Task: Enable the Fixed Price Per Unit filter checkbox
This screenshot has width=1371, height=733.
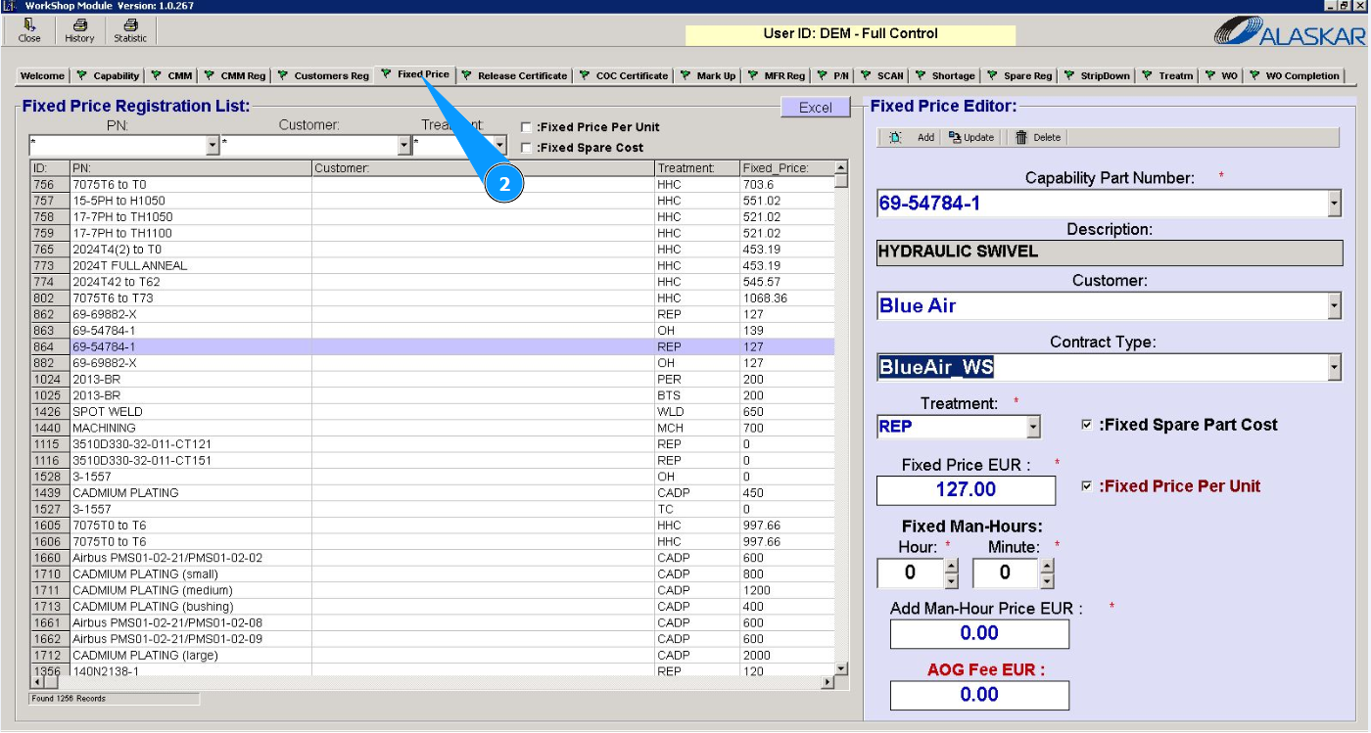Action: point(527,127)
